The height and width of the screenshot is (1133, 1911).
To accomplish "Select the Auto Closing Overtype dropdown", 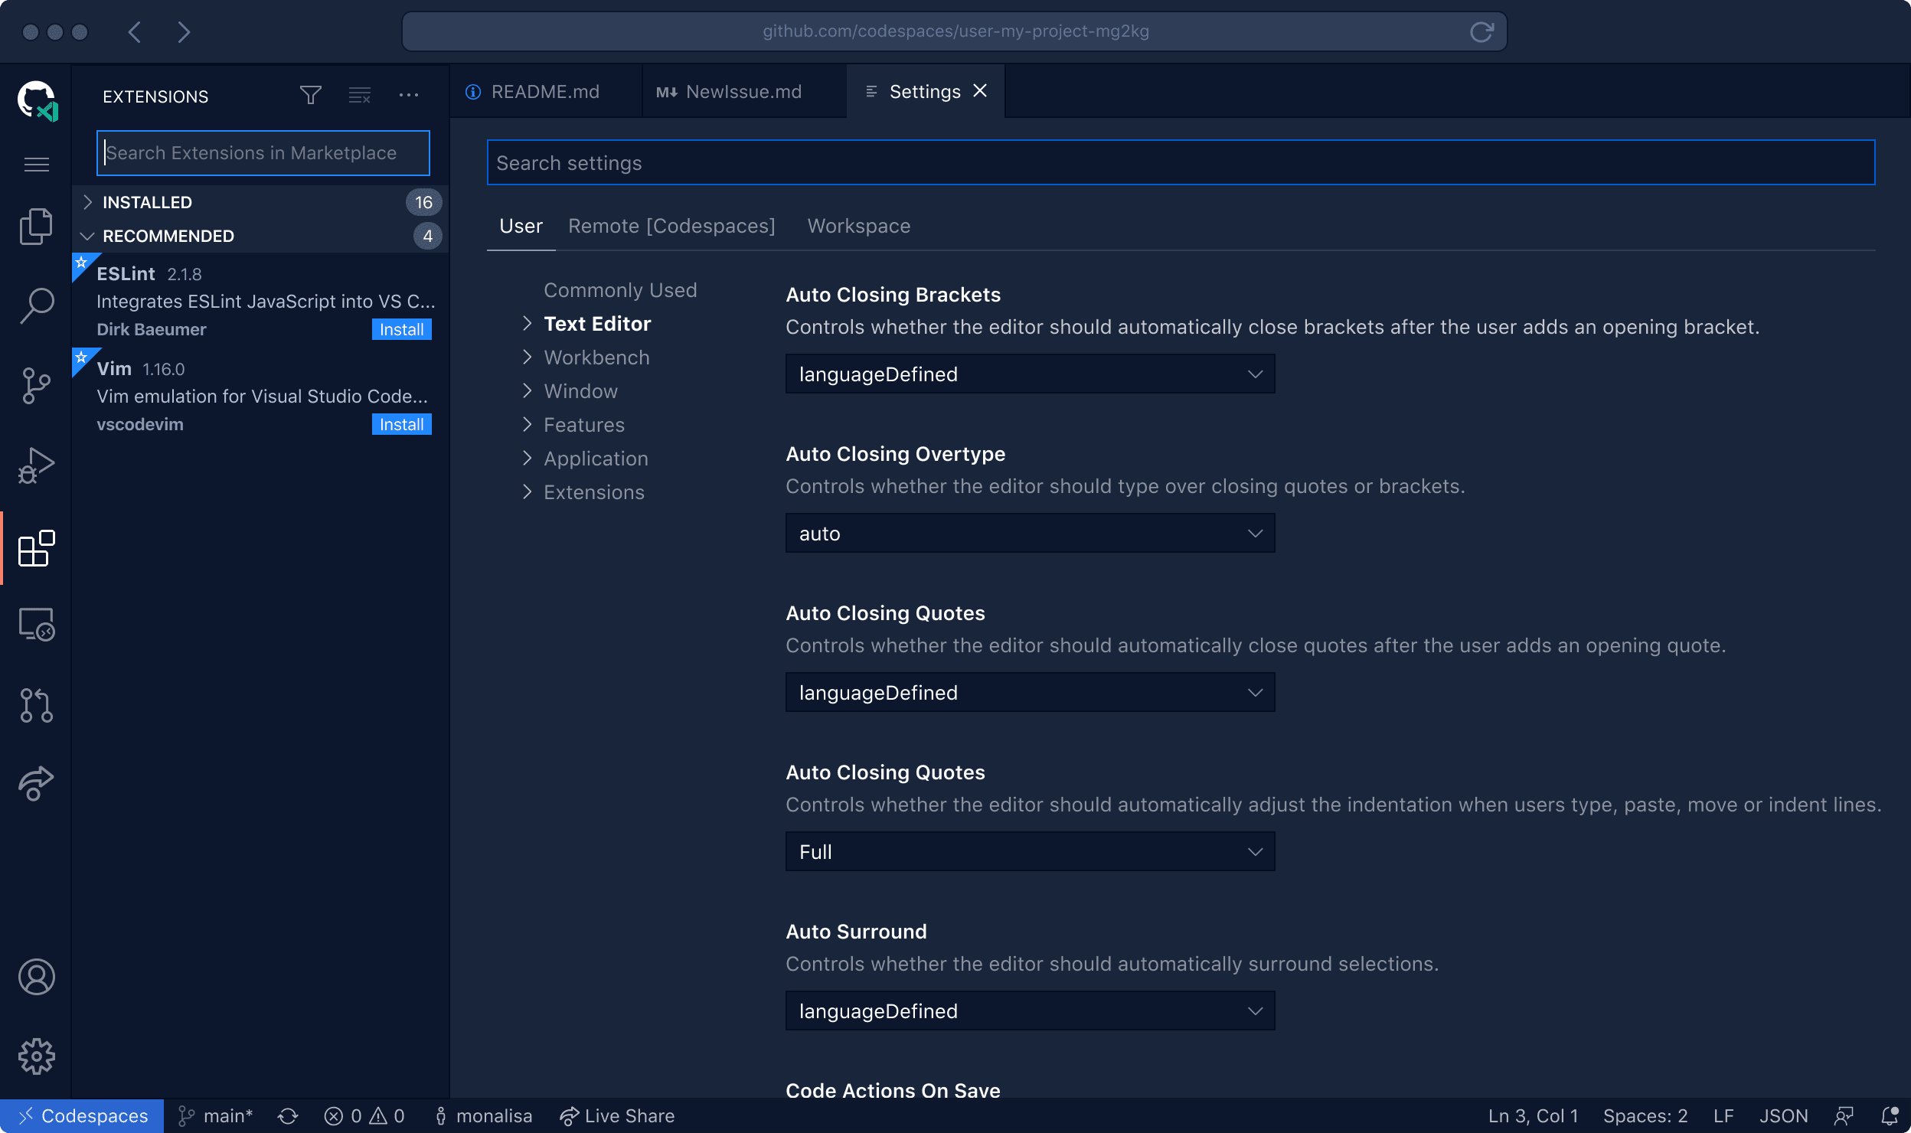I will coord(1027,531).
